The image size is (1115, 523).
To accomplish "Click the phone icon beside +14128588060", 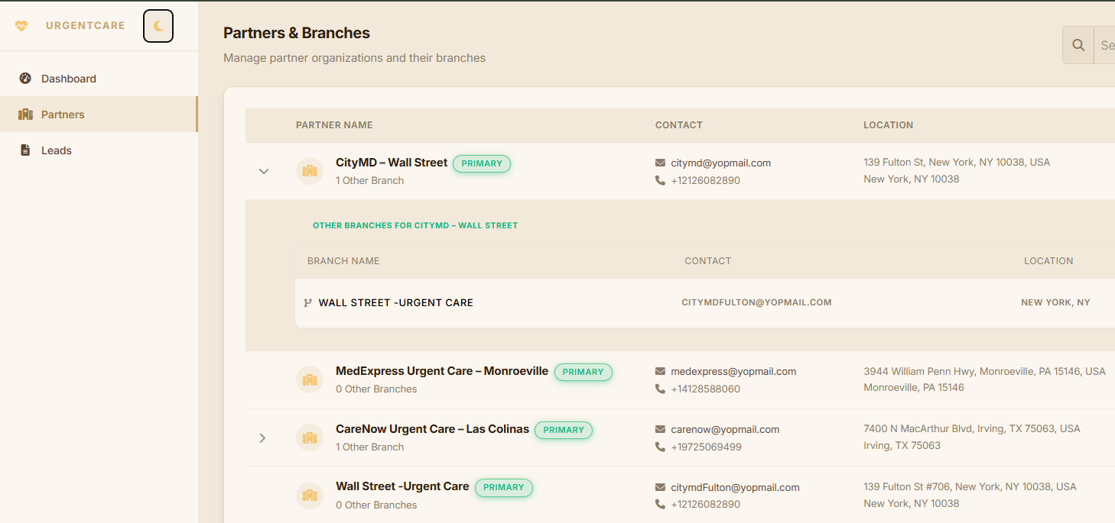I will click(660, 389).
